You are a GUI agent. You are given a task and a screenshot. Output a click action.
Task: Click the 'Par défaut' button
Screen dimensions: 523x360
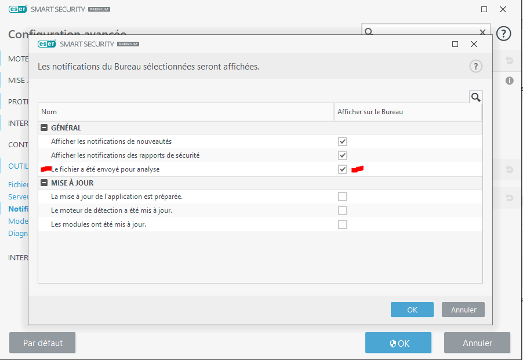point(42,343)
